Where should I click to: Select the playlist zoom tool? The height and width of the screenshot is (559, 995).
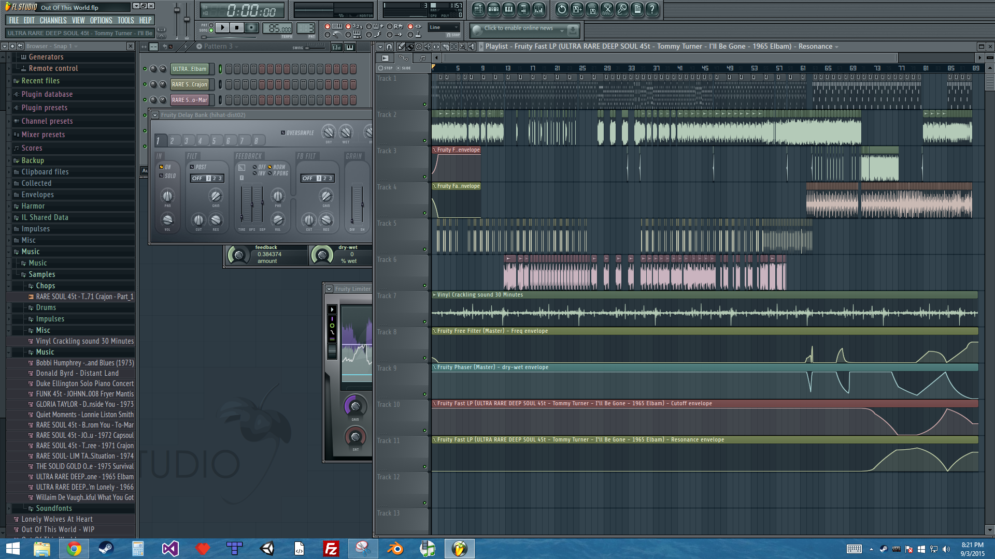463,47
